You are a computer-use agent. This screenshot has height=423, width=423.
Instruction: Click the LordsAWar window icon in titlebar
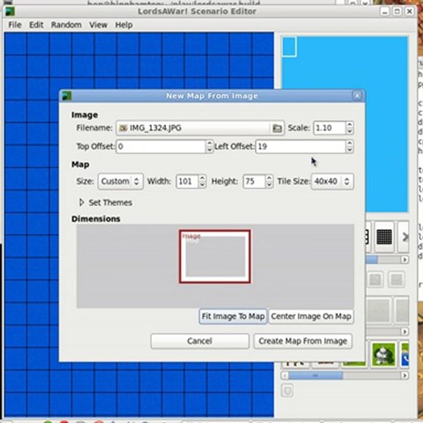[10, 11]
